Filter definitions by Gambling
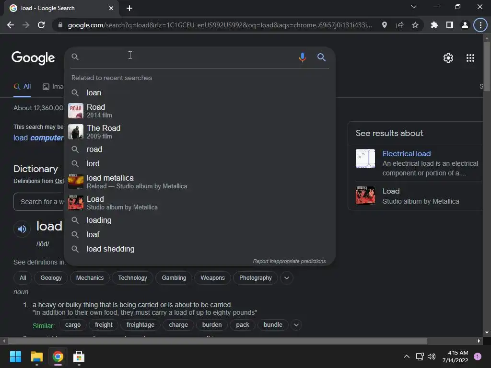 174,278
